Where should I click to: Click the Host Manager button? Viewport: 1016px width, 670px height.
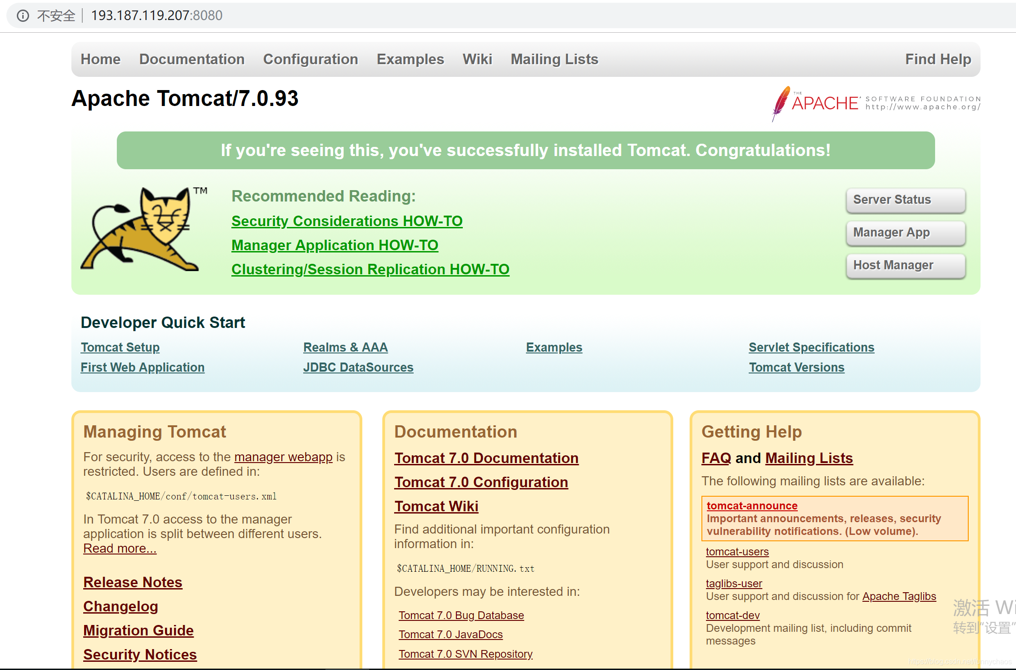[x=906, y=265]
